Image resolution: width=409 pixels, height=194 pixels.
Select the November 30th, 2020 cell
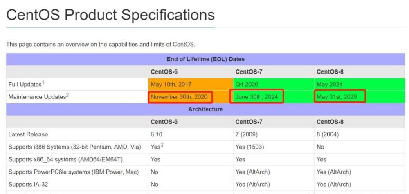click(180, 97)
